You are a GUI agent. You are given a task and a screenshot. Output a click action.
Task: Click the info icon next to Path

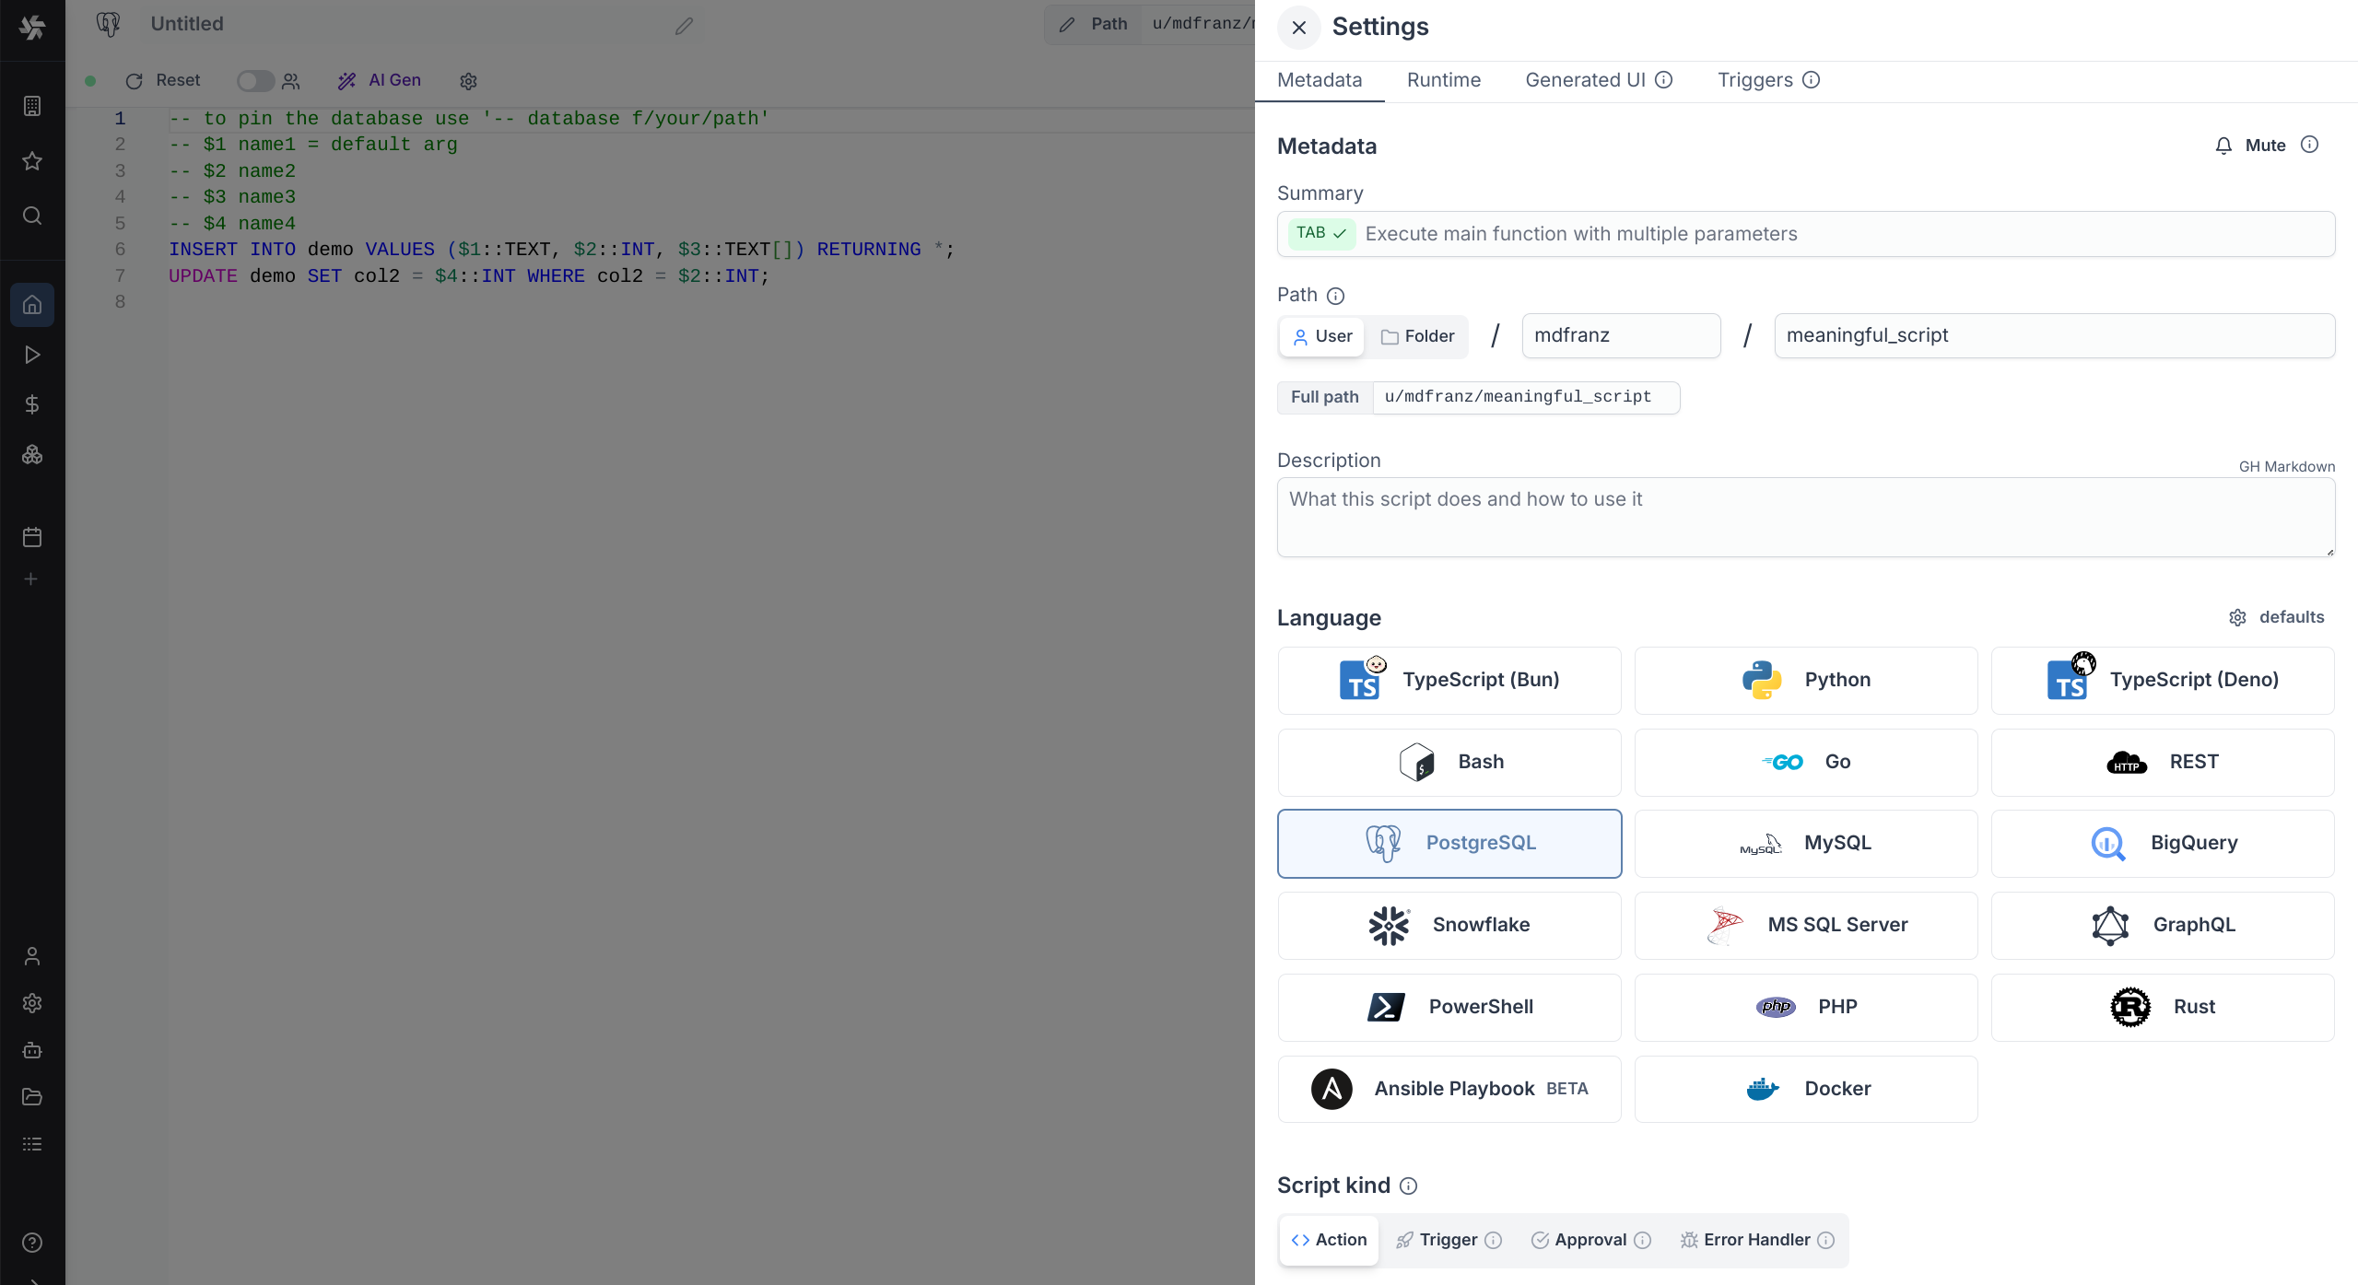[x=1335, y=296]
